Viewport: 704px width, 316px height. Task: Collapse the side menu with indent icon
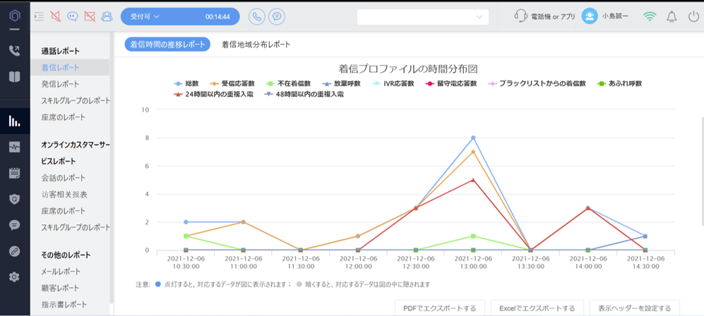click(38, 16)
